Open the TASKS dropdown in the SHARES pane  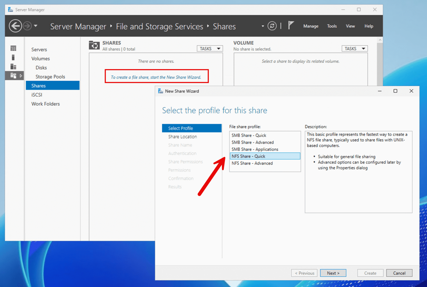(x=210, y=48)
